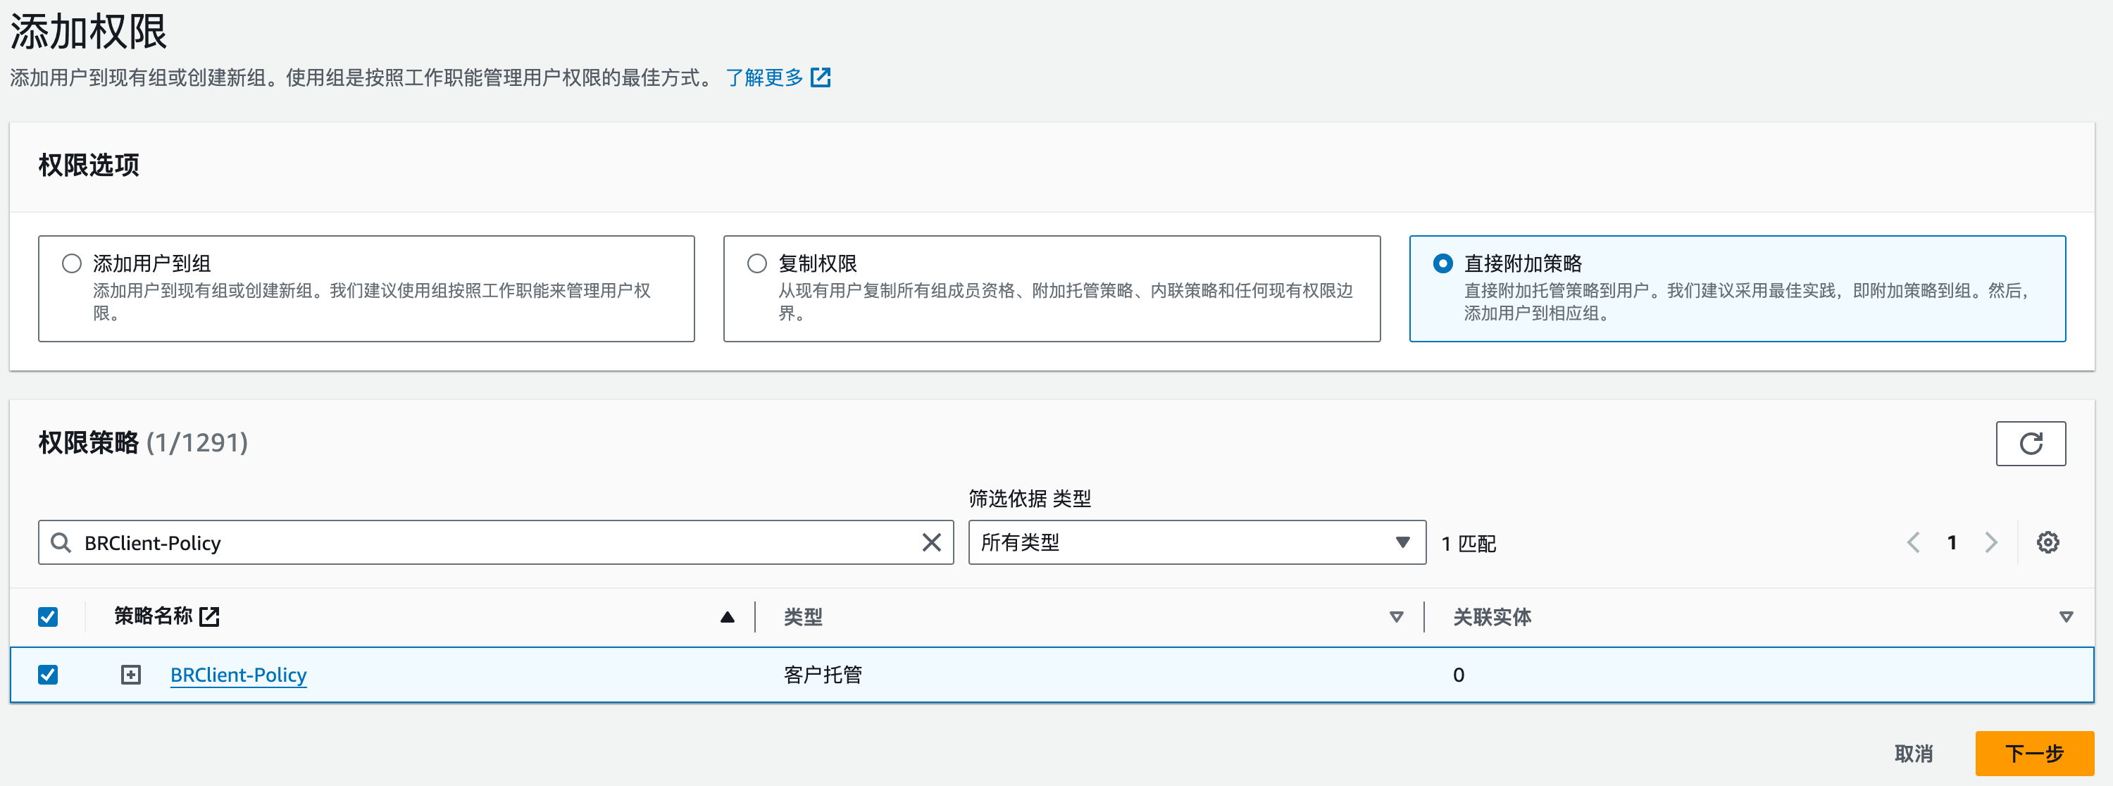Go to next page of policies
This screenshot has width=2113, height=786.
click(x=1990, y=542)
